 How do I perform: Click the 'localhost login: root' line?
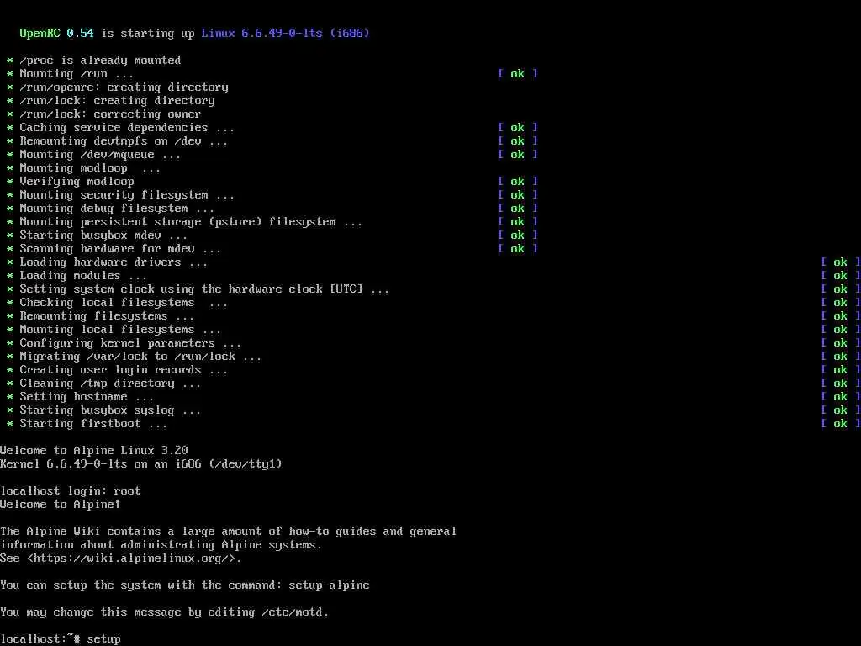click(x=71, y=491)
